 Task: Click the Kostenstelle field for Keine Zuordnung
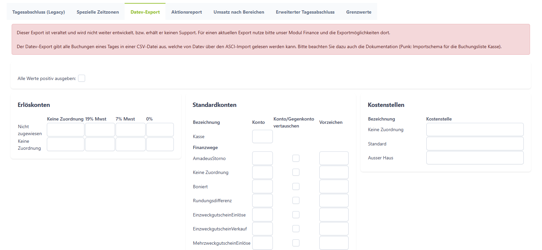pyautogui.click(x=475, y=129)
